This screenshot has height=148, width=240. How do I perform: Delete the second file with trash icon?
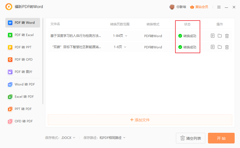(x=227, y=47)
